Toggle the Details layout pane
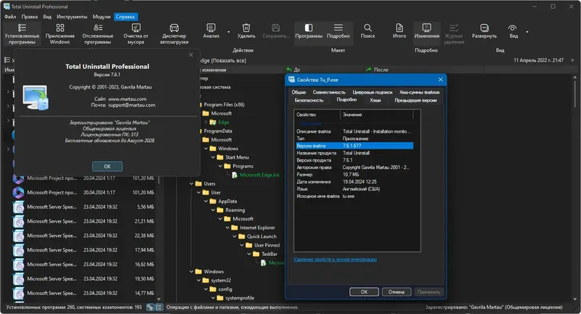The width and height of the screenshot is (581, 314). pos(338,30)
